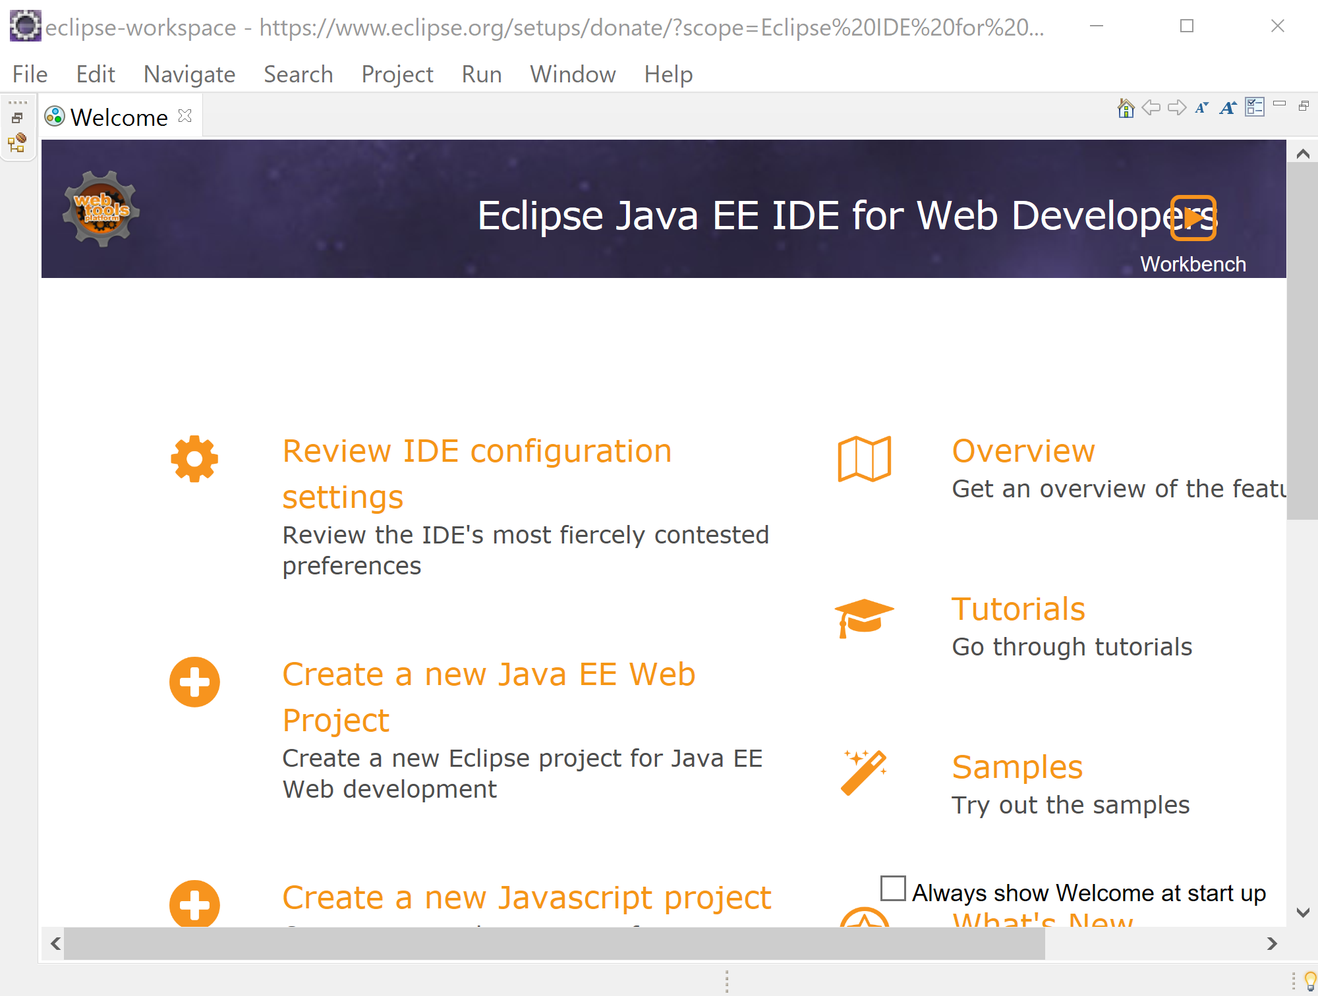
Task: Click the vertical scrollbar thumb
Action: click(1302, 341)
